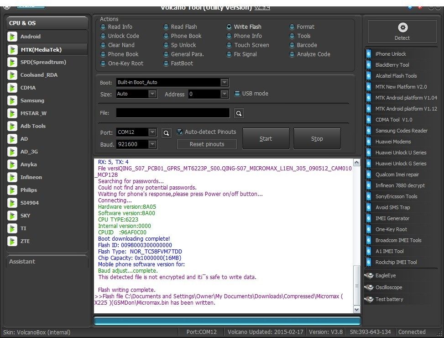Choose SI4904 in the platform list
The height and width of the screenshot is (338, 444).
pos(30,203)
